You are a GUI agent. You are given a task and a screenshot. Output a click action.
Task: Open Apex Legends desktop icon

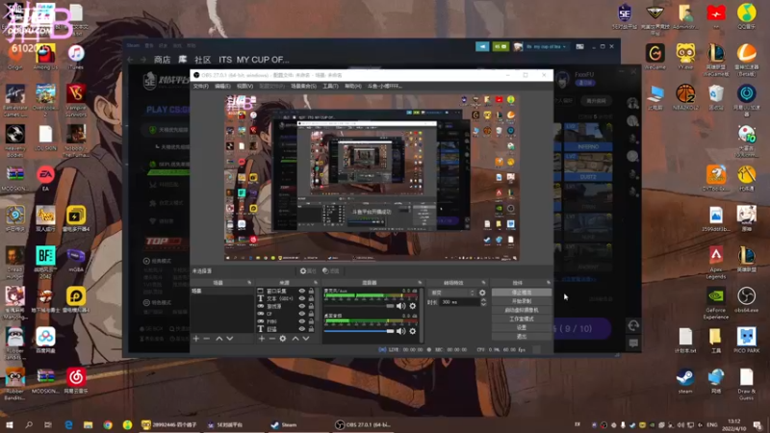tap(715, 263)
